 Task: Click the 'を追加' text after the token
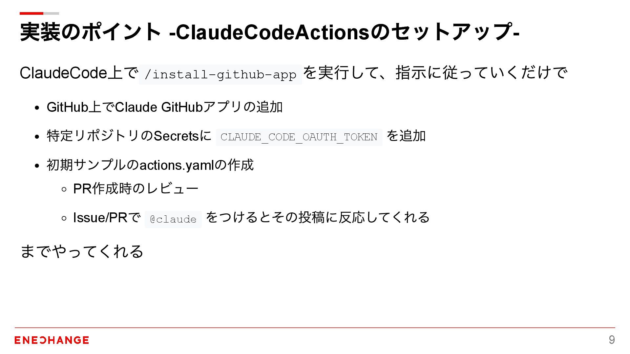pyautogui.click(x=406, y=136)
